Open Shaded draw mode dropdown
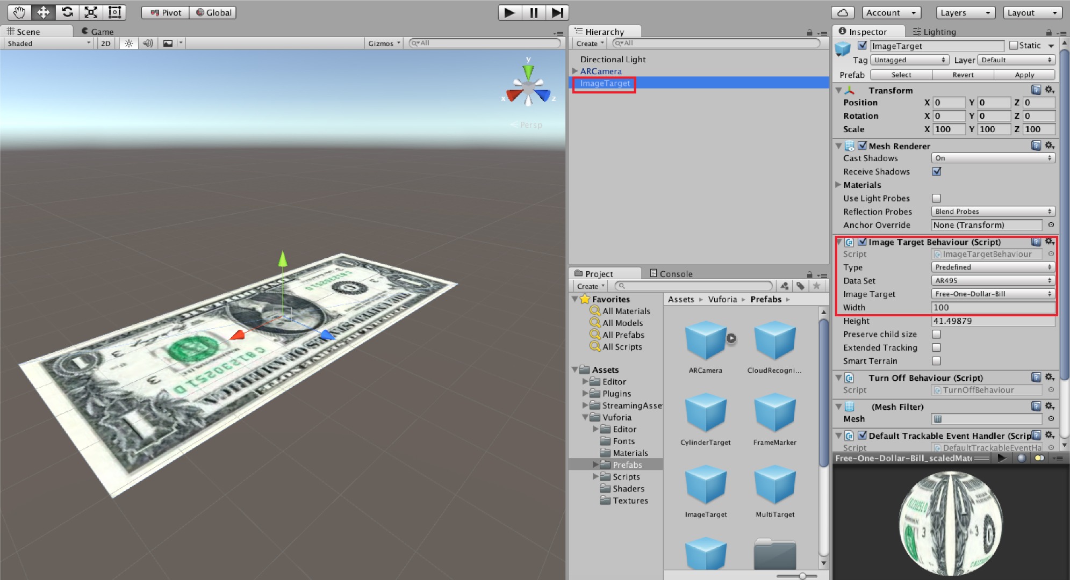This screenshot has height=580, width=1070. [x=48, y=44]
